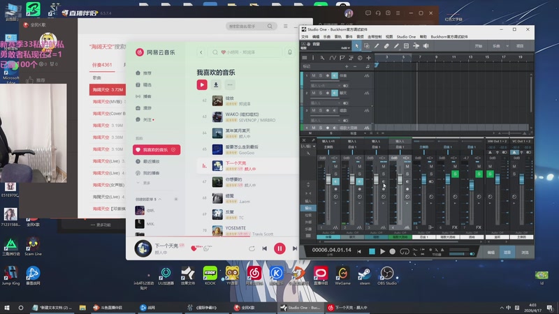Select the Mute tool in Studio One toolbar
The image size is (559, 314).
[x=406, y=46]
